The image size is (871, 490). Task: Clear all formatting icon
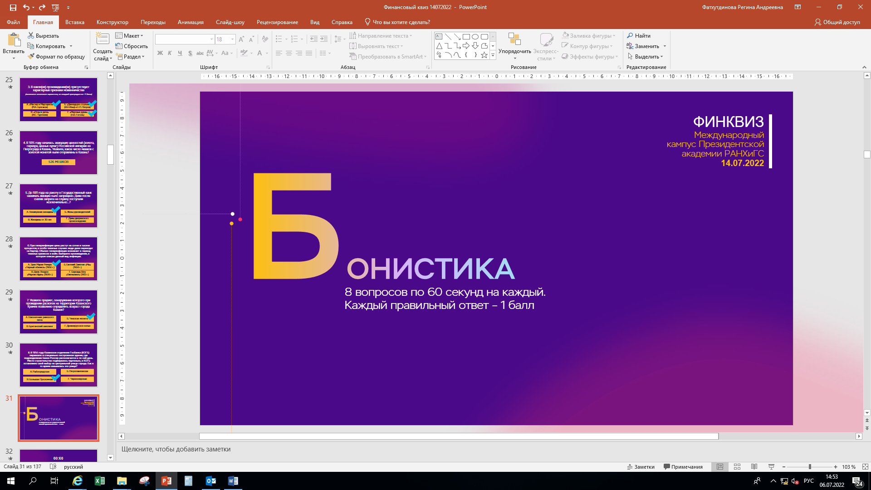(265, 39)
